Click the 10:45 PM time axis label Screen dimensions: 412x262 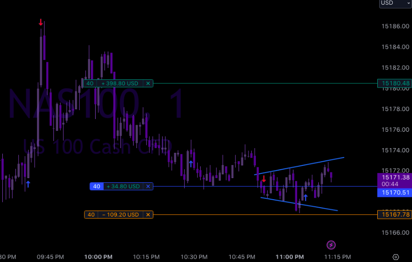pyautogui.click(x=242, y=257)
